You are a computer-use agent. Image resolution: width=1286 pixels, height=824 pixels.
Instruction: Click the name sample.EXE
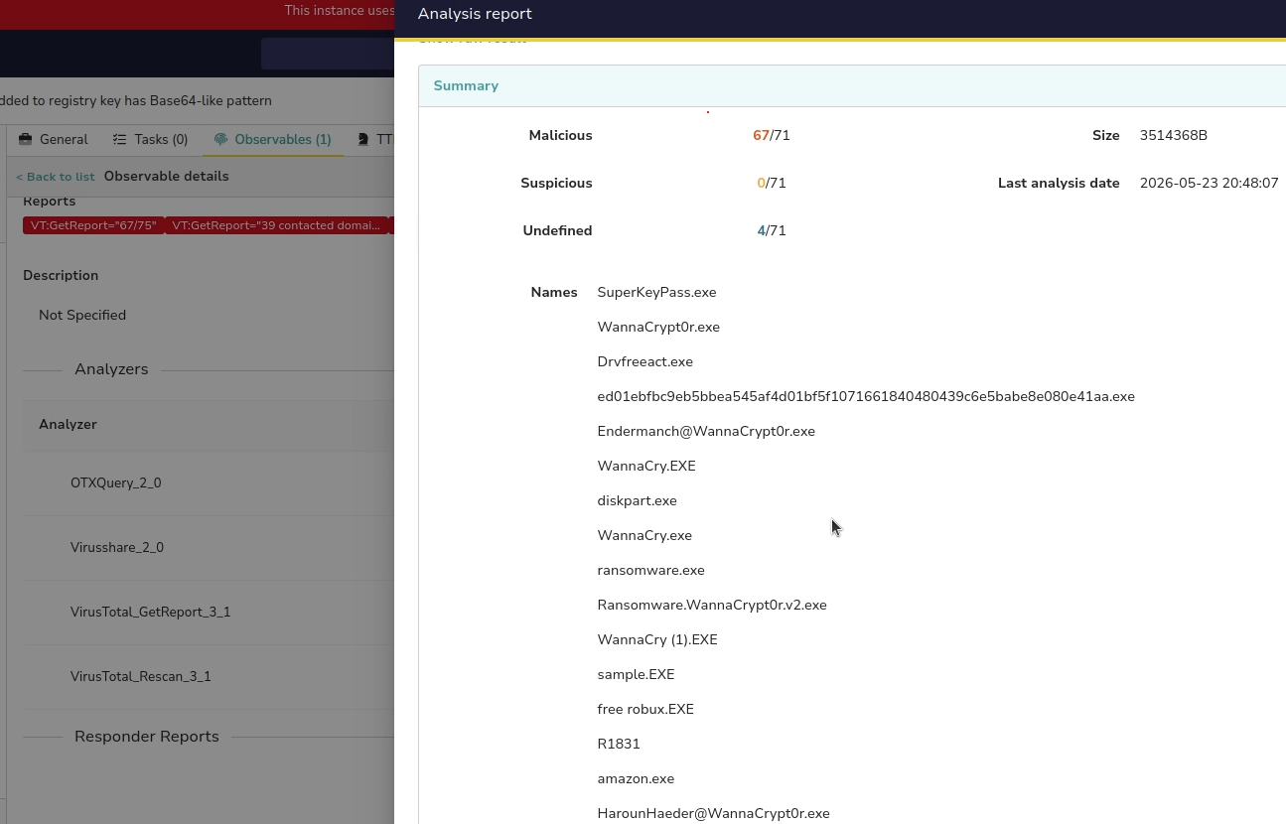(x=636, y=674)
